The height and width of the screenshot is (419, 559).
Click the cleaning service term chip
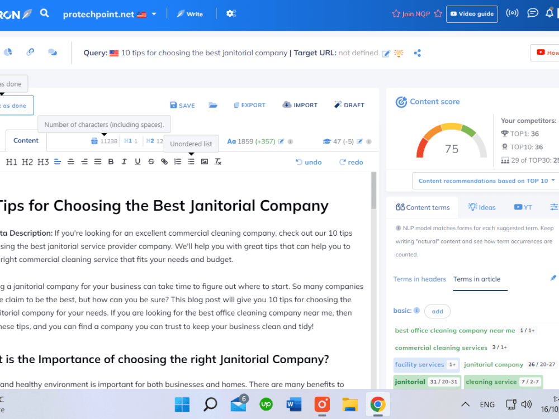click(x=504, y=382)
